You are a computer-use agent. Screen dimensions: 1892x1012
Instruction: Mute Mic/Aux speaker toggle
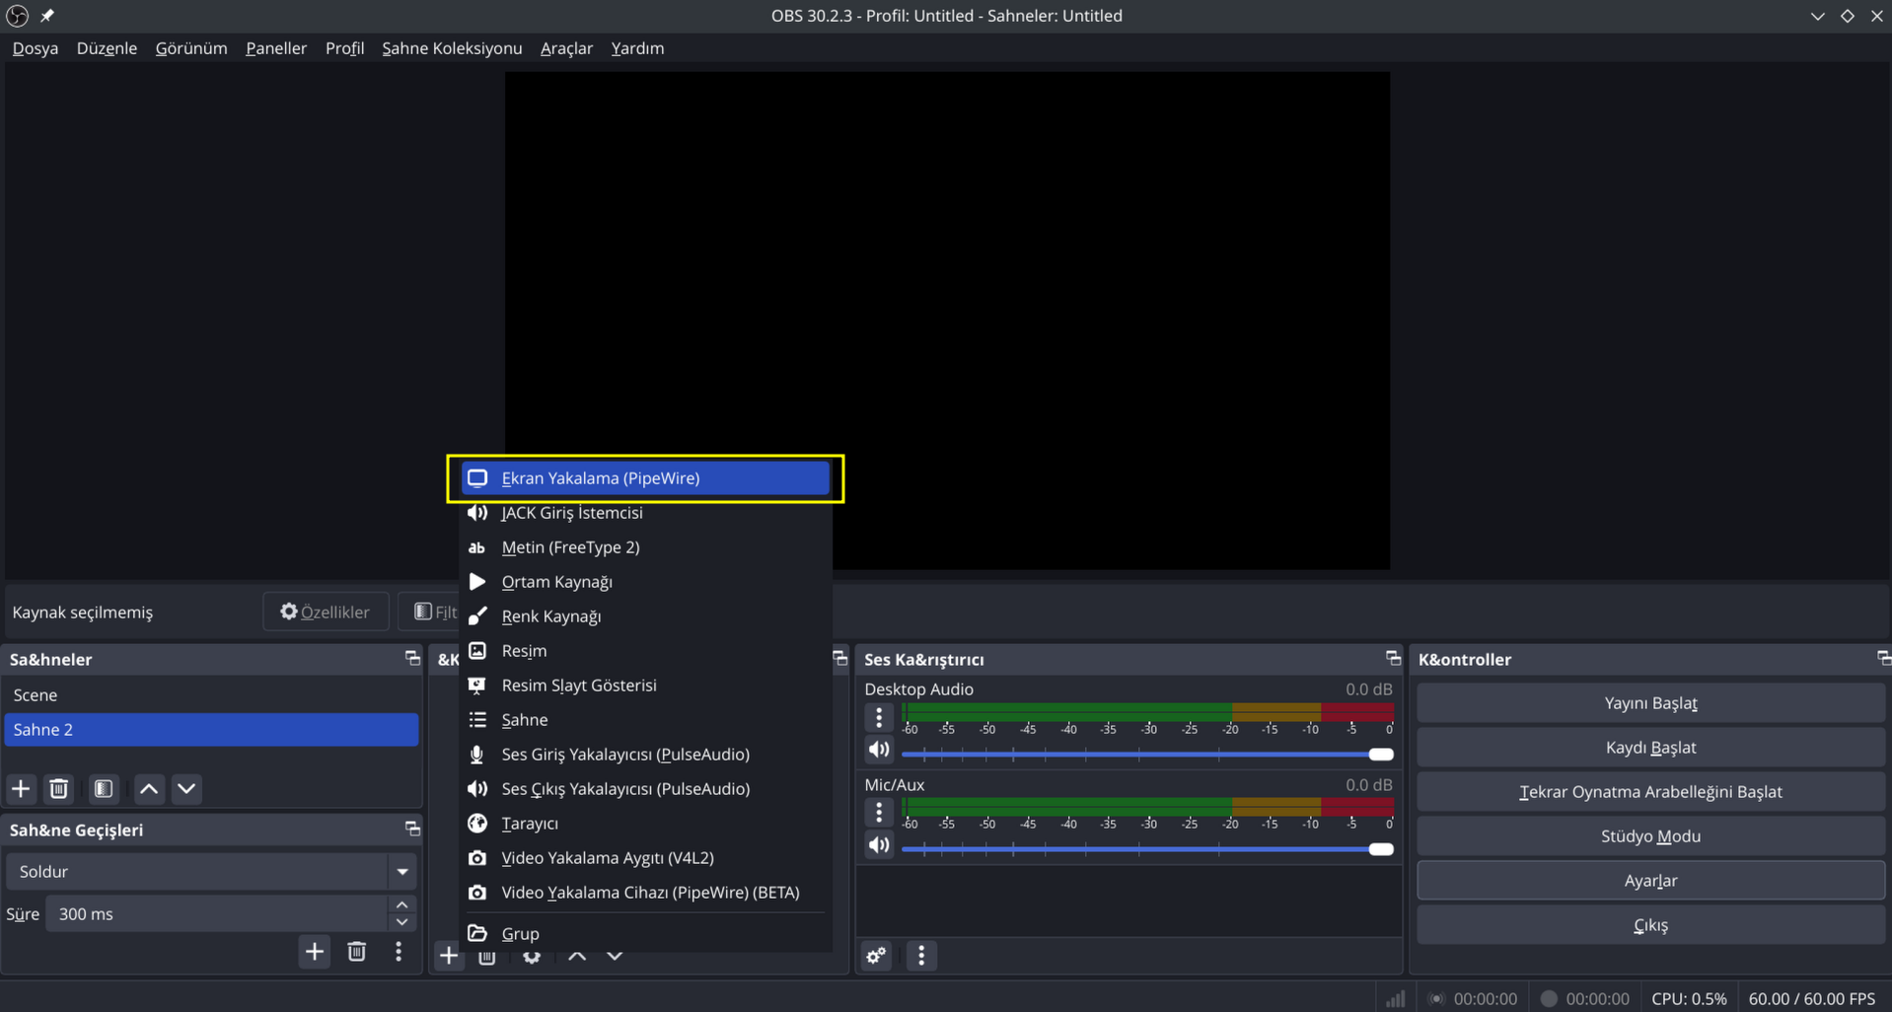(879, 846)
